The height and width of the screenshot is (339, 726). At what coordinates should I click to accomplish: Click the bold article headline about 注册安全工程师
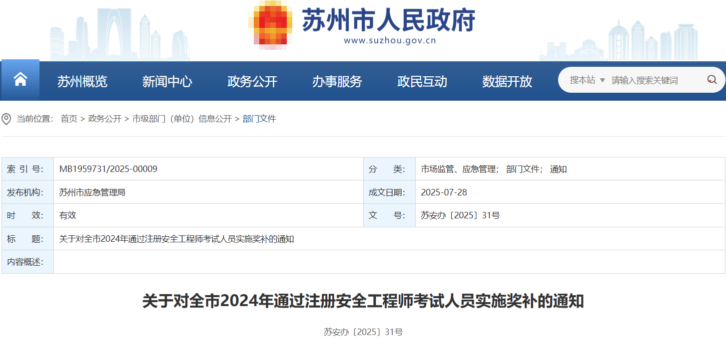click(363, 301)
